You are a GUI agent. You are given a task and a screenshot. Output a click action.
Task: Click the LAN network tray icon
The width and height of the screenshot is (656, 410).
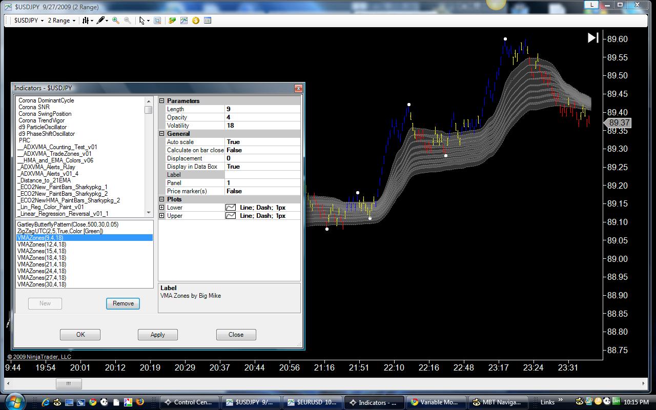pos(617,401)
